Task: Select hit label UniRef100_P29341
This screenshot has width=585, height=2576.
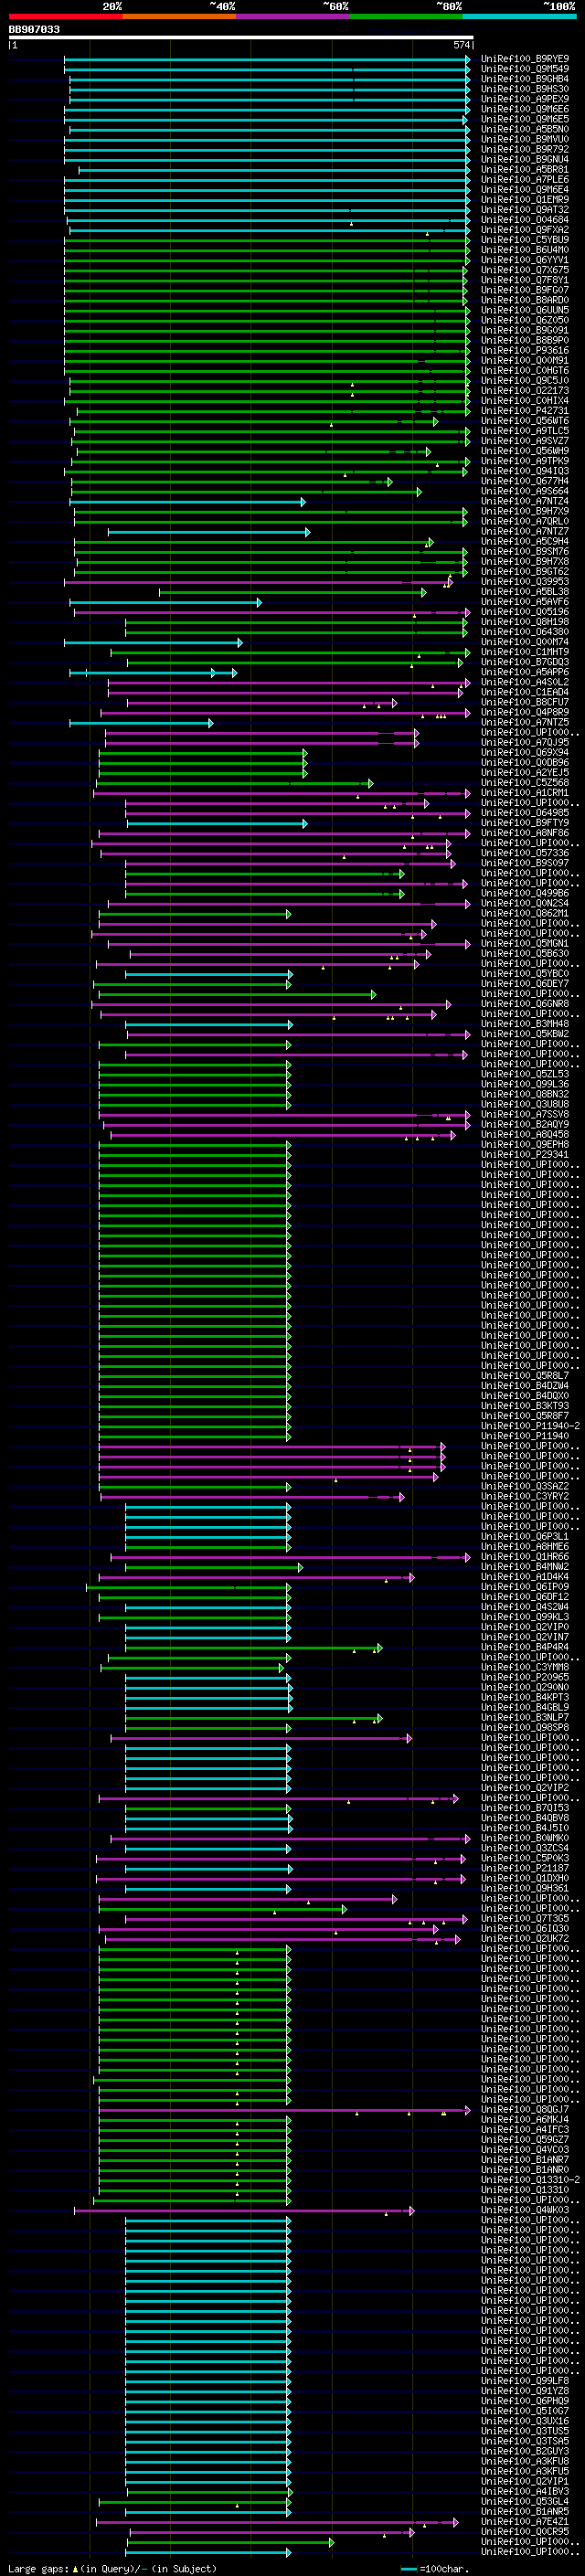Action: coord(525,1155)
